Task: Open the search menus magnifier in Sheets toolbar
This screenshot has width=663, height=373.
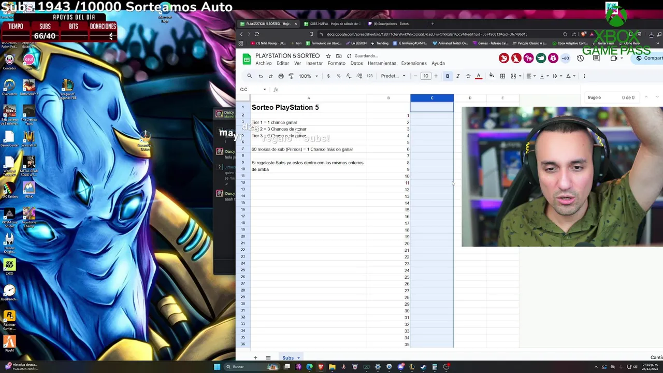Action: [x=249, y=76]
